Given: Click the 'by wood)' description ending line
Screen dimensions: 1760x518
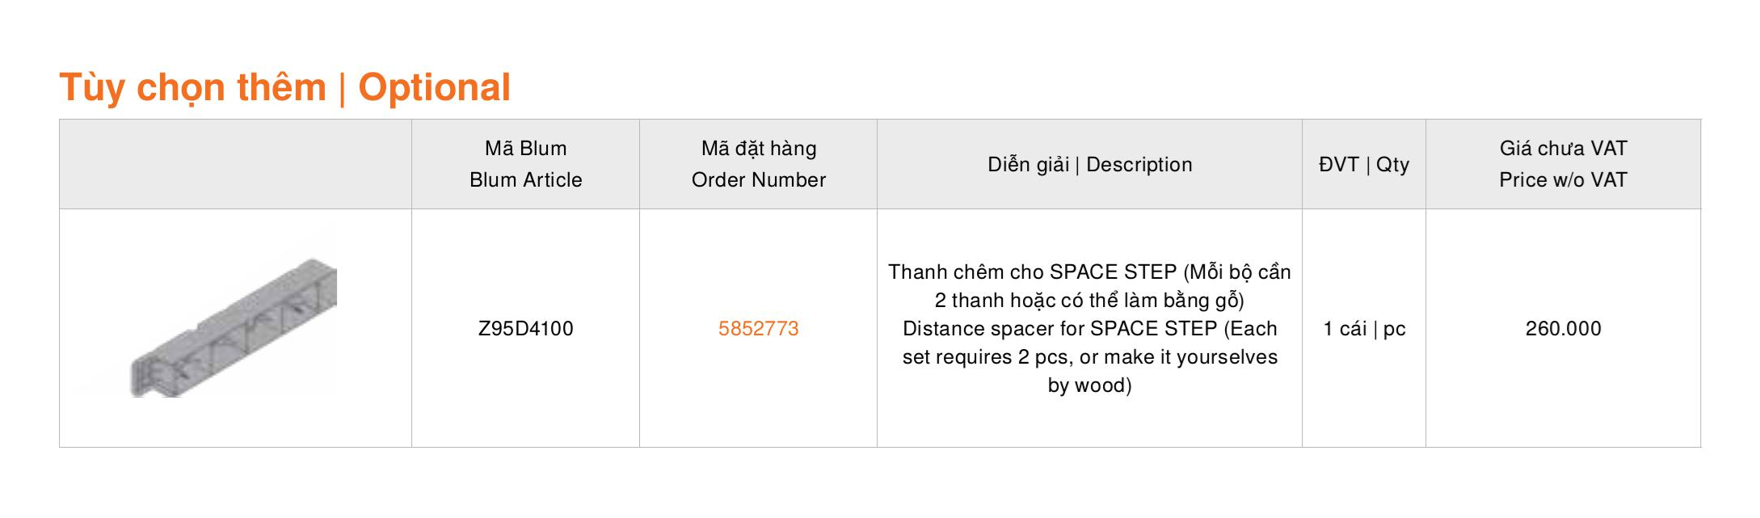Looking at the screenshot, I should click(1089, 385).
